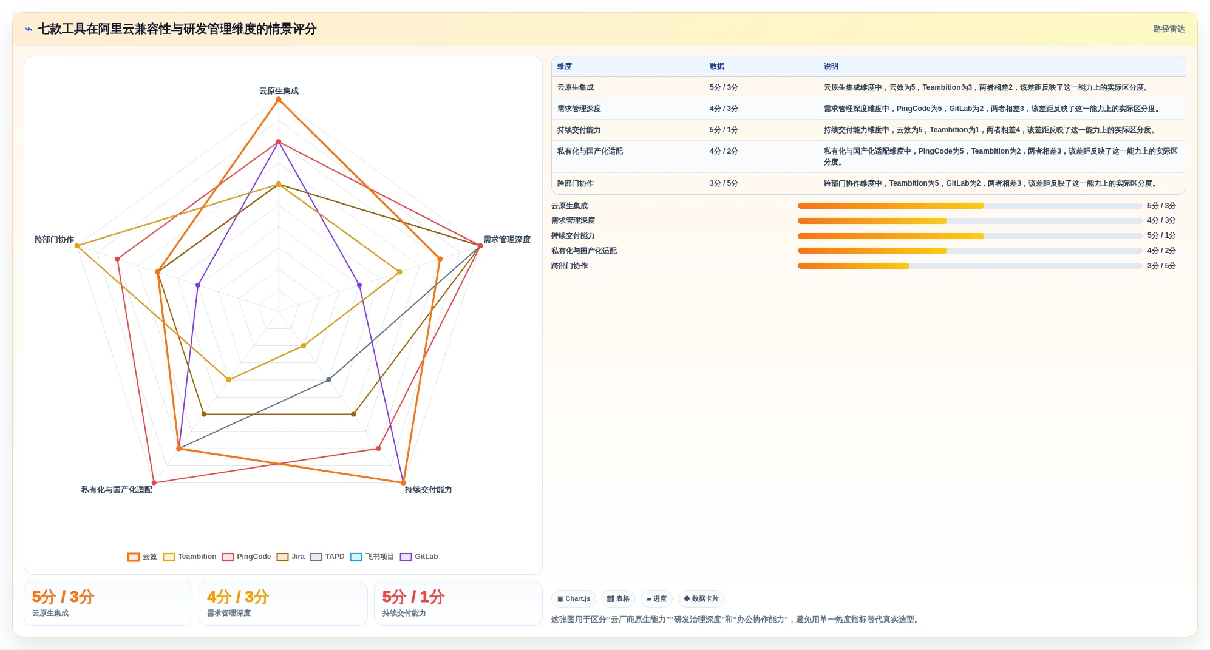Click the chart title 七款工具在阿里云兼容性
The height and width of the screenshot is (650, 1210).
click(x=177, y=29)
